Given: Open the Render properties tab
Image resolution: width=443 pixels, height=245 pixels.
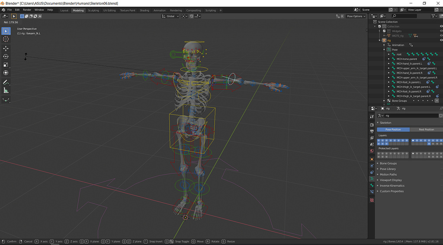Looking at the screenshot, I should click(372, 125).
